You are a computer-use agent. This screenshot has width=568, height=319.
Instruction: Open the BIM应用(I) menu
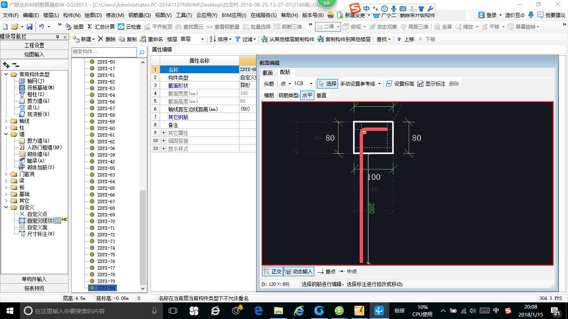click(234, 15)
